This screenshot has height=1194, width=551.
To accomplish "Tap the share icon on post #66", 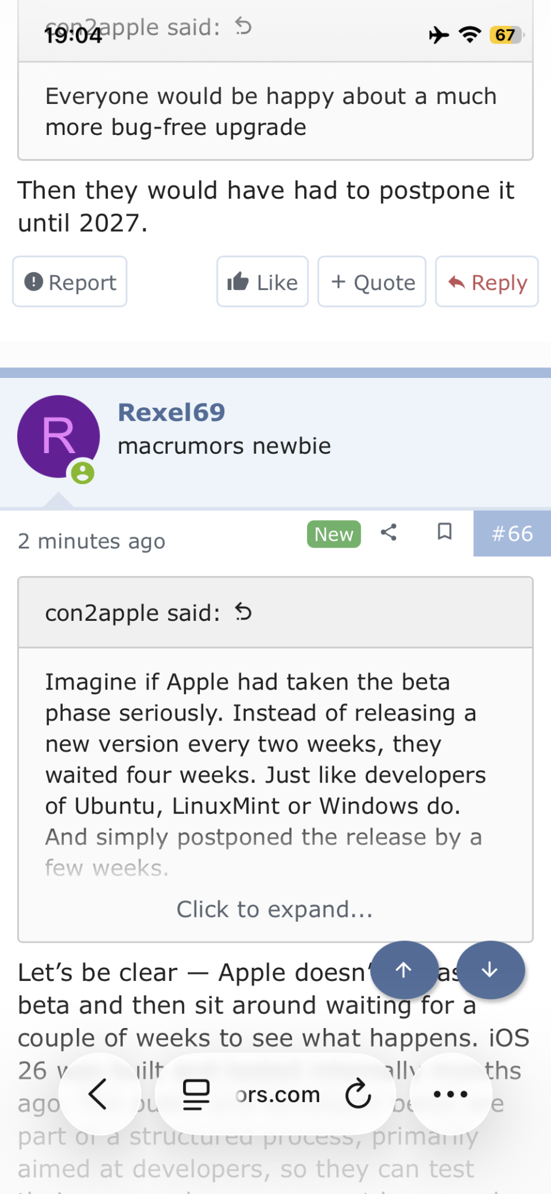I will (x=389, y=532).
